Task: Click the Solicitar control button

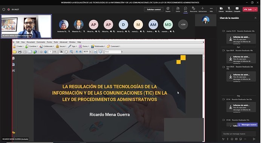Action: coord(154,9)
